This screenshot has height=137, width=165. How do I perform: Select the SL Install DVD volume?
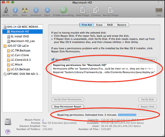[x=23, y=36]
